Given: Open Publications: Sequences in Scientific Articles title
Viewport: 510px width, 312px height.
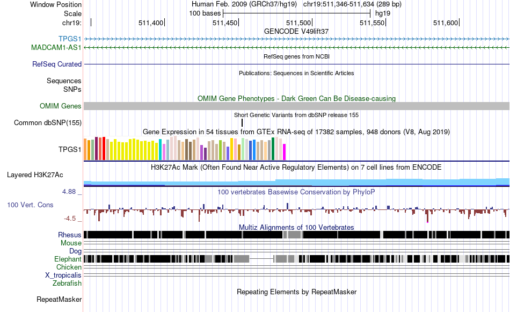Looking at the screenshot, I should pyautogui.click(x=296, y=73).
